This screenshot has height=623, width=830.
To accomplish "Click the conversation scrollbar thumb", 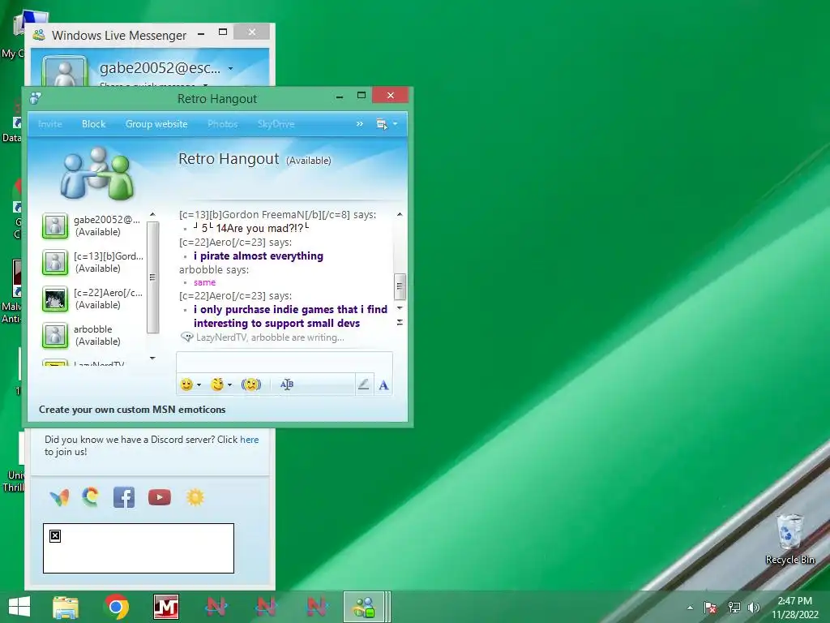I will [400, 286].
